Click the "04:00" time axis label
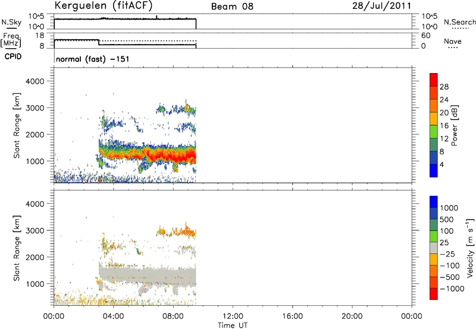This screenshot has width=476, height=329. point(113,317)
